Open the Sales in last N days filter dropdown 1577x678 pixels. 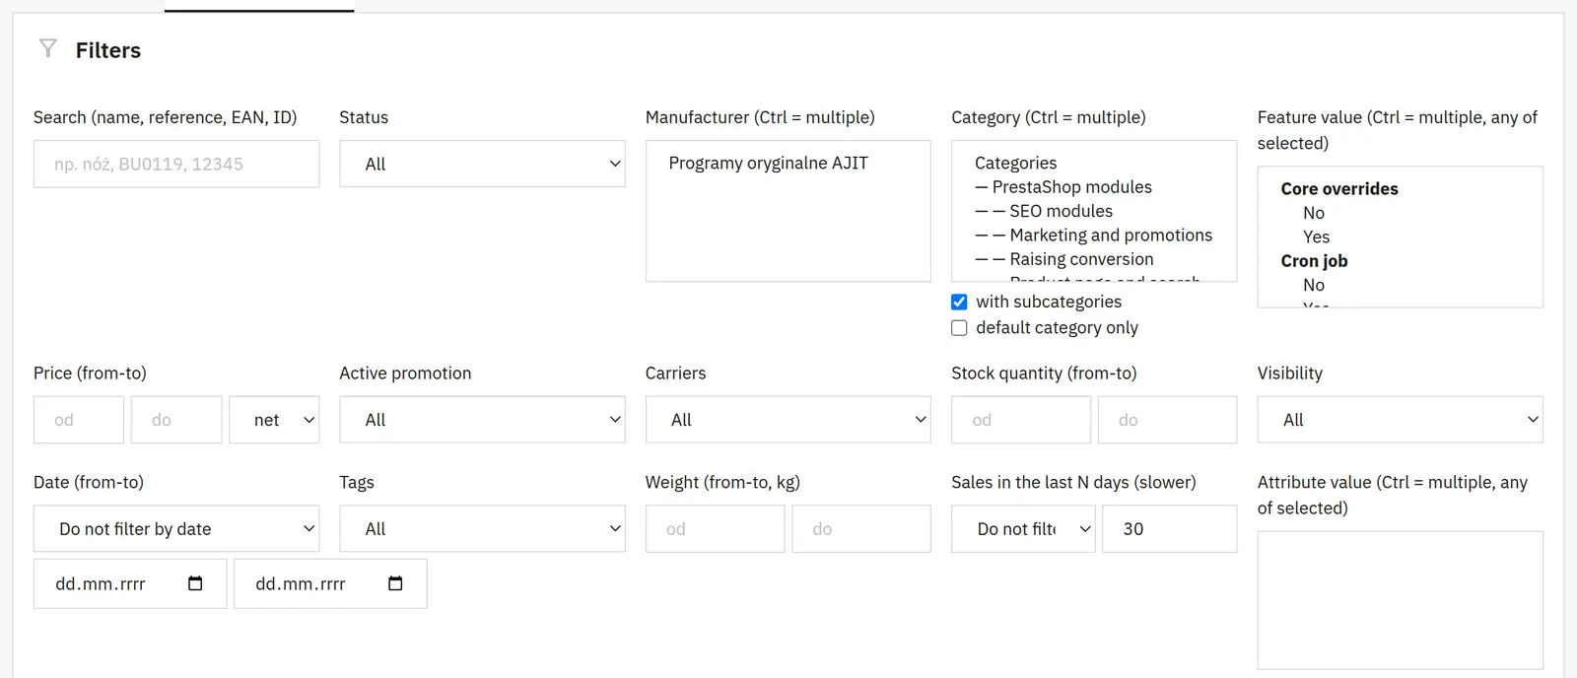pyautogui.click(x=1023, y=528)
